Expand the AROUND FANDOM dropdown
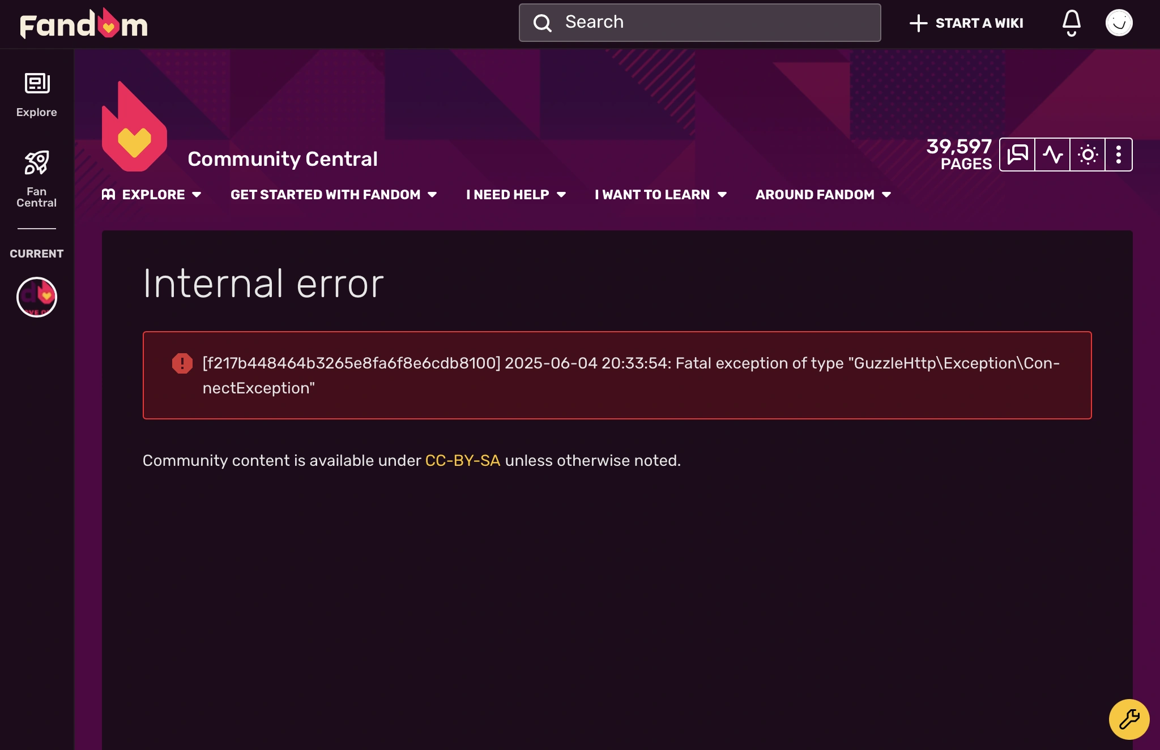This screenshot has width=1160, height=750. pyautogui.click(x=821, y=195)
